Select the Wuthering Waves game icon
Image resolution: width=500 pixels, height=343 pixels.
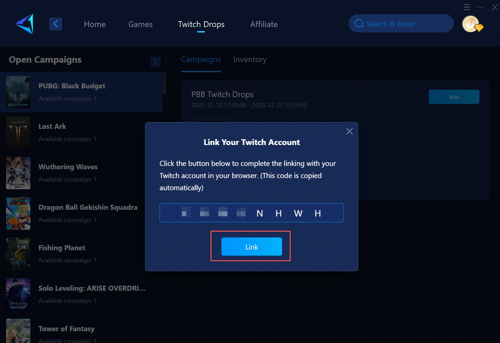[18, 173]
